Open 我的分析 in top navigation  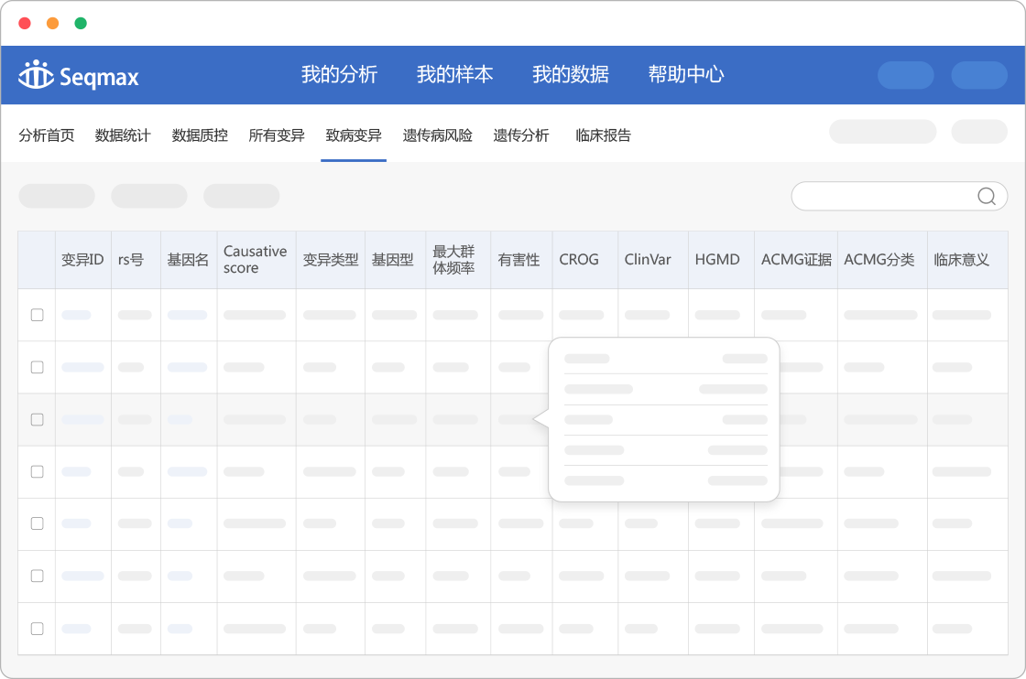click(x=339, y=74)
